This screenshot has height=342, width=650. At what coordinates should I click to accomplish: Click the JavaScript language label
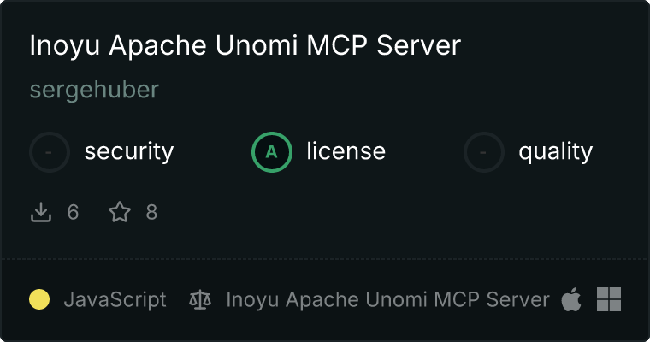click(115, 300)
